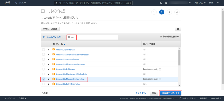Open the AmazonSSMFullAccess policy link

pyautogui.click(x=66, y=69)
